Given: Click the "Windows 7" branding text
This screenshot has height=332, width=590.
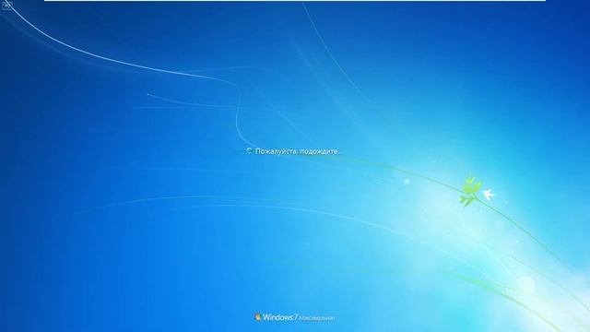Looking at the screenshot, I should (x=280, y=317).
